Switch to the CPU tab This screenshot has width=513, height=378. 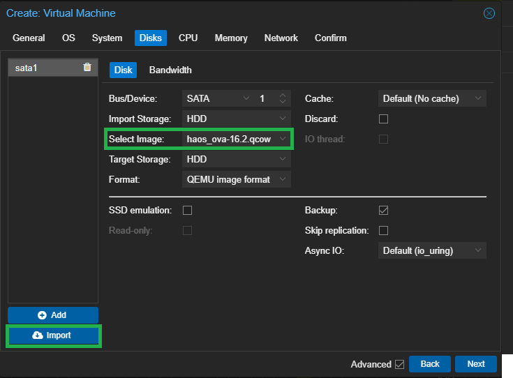click(x=188, y=38)
